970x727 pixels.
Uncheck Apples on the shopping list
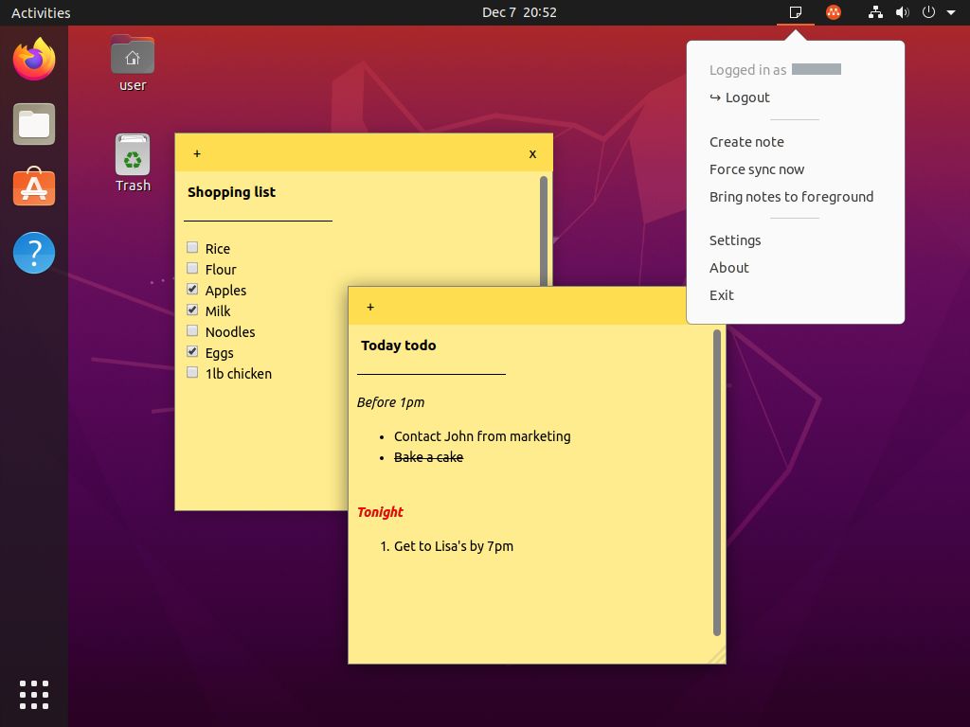click(x=192, y=289)
